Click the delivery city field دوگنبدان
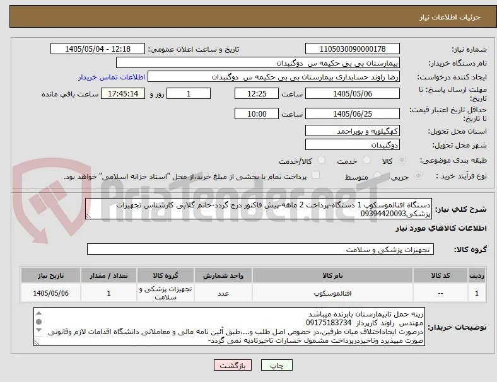Image resolution: width=497 pixels, height=382 pixels. 352,145
